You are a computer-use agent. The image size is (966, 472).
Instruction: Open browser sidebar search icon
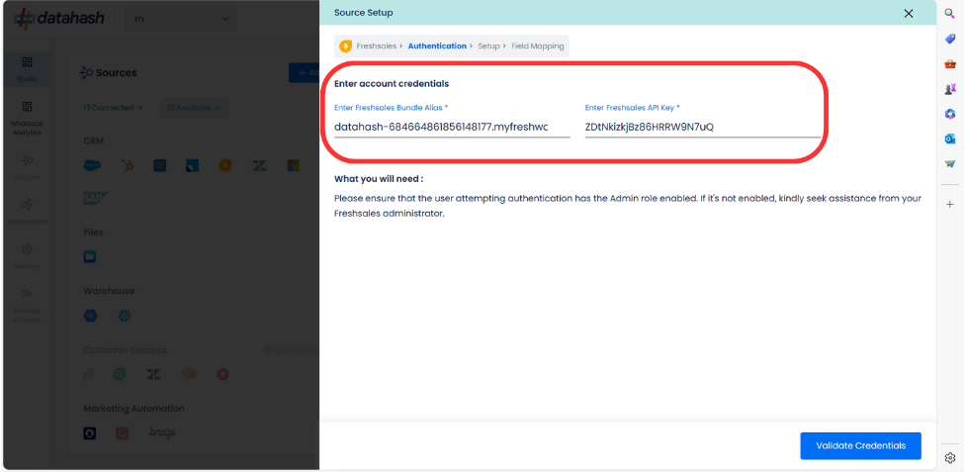[949, 14]
